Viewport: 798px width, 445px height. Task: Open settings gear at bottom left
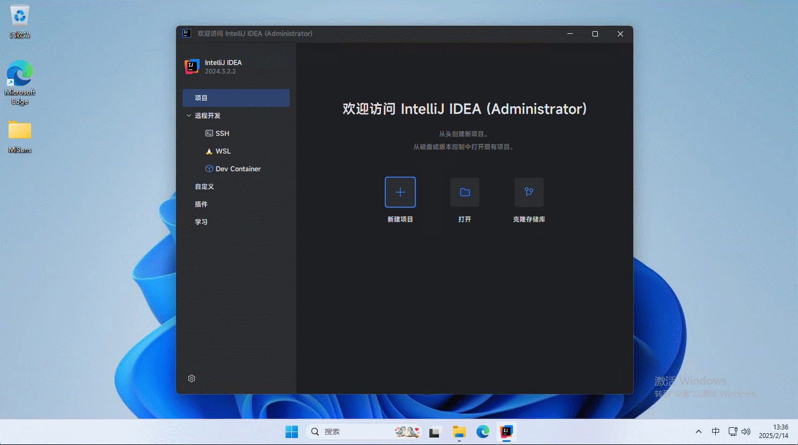pyautogui.click(x=192, y=378)
